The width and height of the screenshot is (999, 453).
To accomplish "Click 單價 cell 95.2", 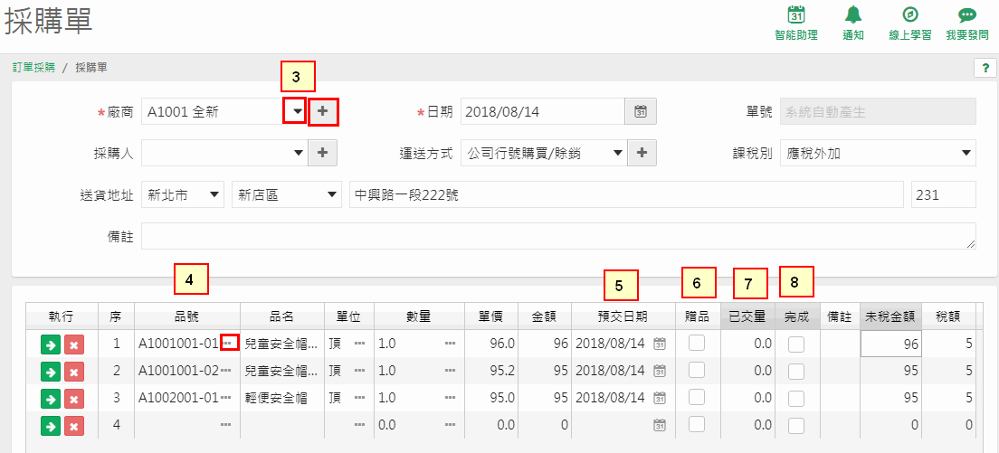I will click(490, 371).
